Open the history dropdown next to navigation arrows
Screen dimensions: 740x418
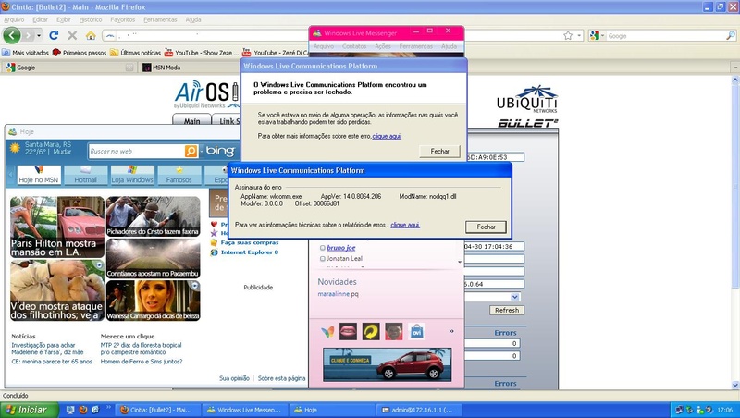[x=39, y=35]
